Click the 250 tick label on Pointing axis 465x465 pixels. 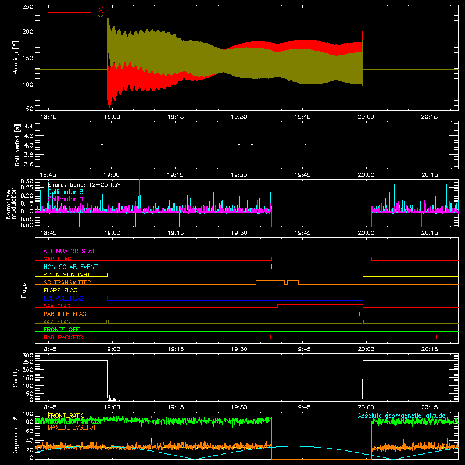28,6
